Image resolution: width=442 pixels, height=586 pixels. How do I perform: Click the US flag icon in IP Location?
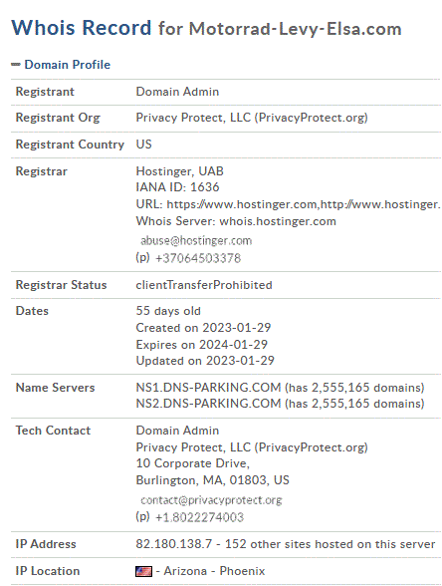pos(143,571)
